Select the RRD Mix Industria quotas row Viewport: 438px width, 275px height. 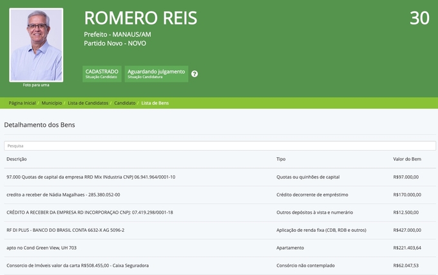pos(90,177)
